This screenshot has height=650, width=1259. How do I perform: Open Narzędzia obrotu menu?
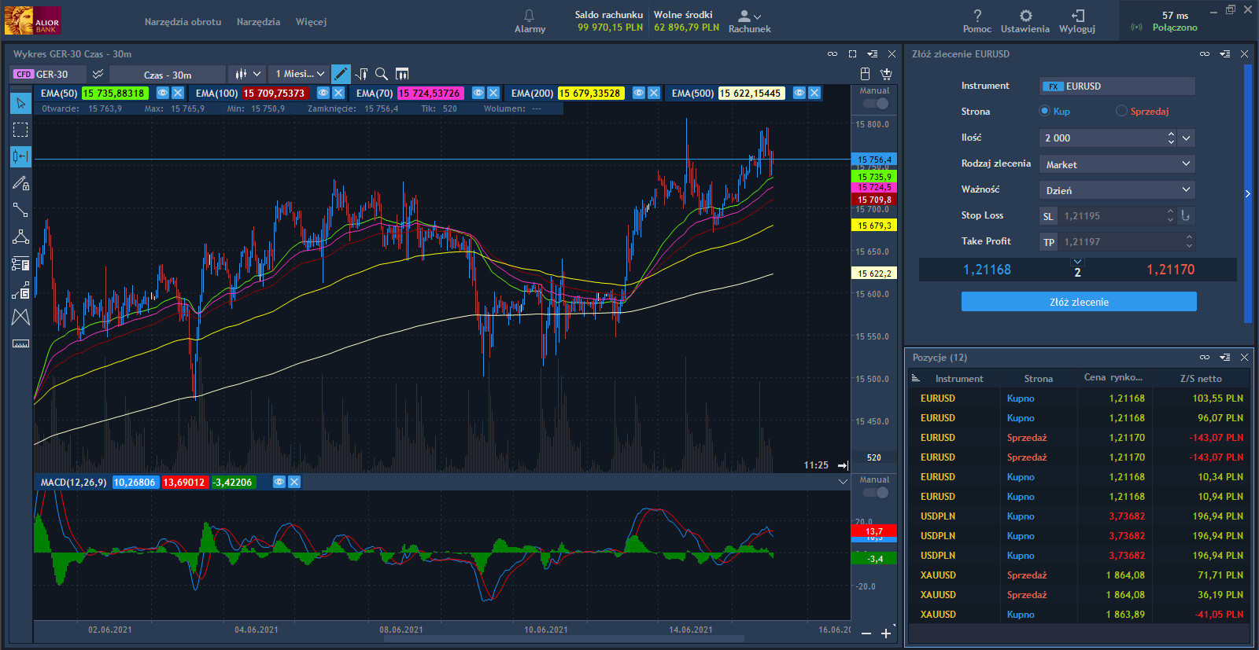[x=183, y=22]
